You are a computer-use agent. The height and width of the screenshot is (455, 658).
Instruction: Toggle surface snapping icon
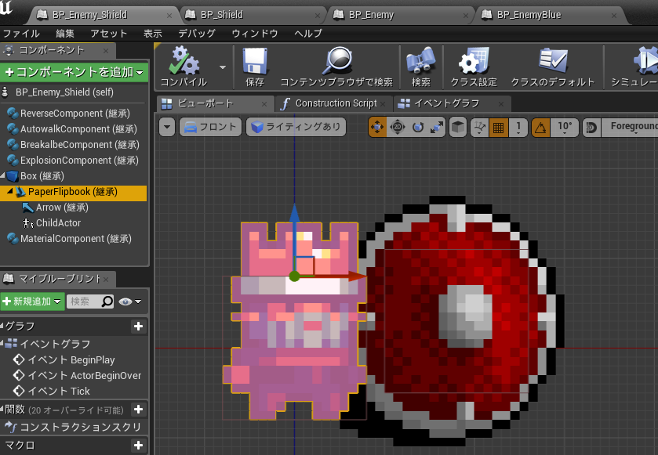pos(479,127)
